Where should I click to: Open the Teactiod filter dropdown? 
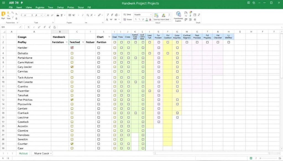[x=83, y=42]
